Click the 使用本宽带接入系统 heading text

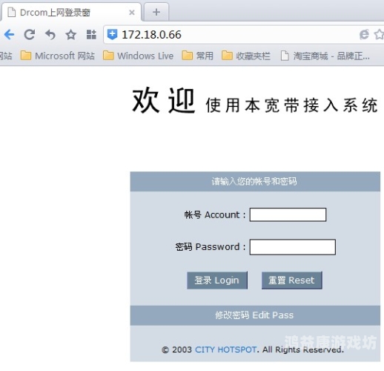click(292, 105)
